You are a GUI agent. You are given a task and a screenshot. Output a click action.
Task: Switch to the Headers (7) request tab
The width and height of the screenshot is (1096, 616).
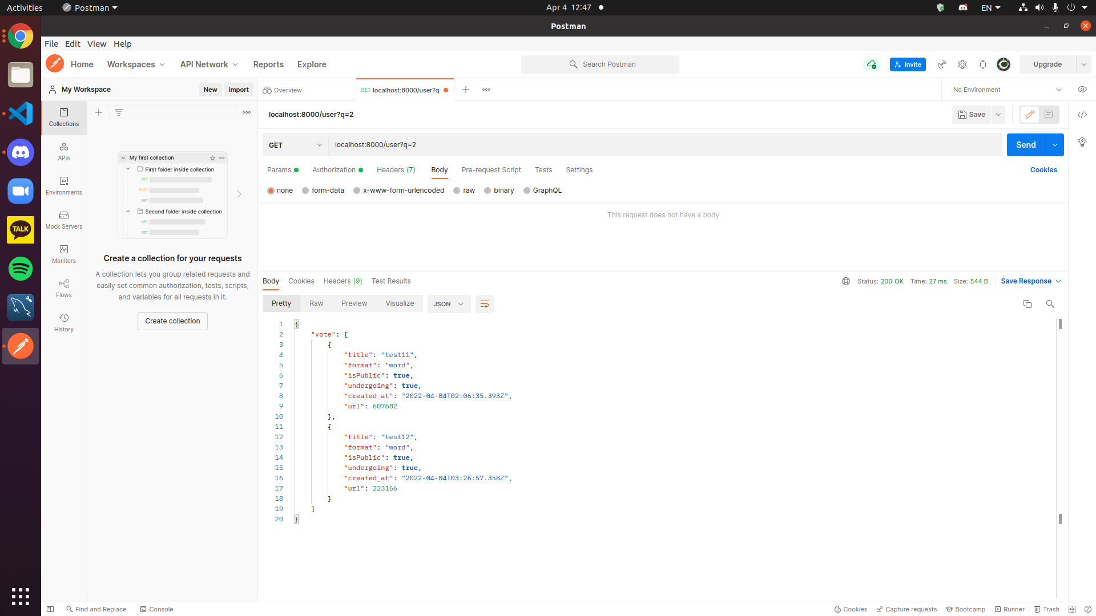(396, 170)
